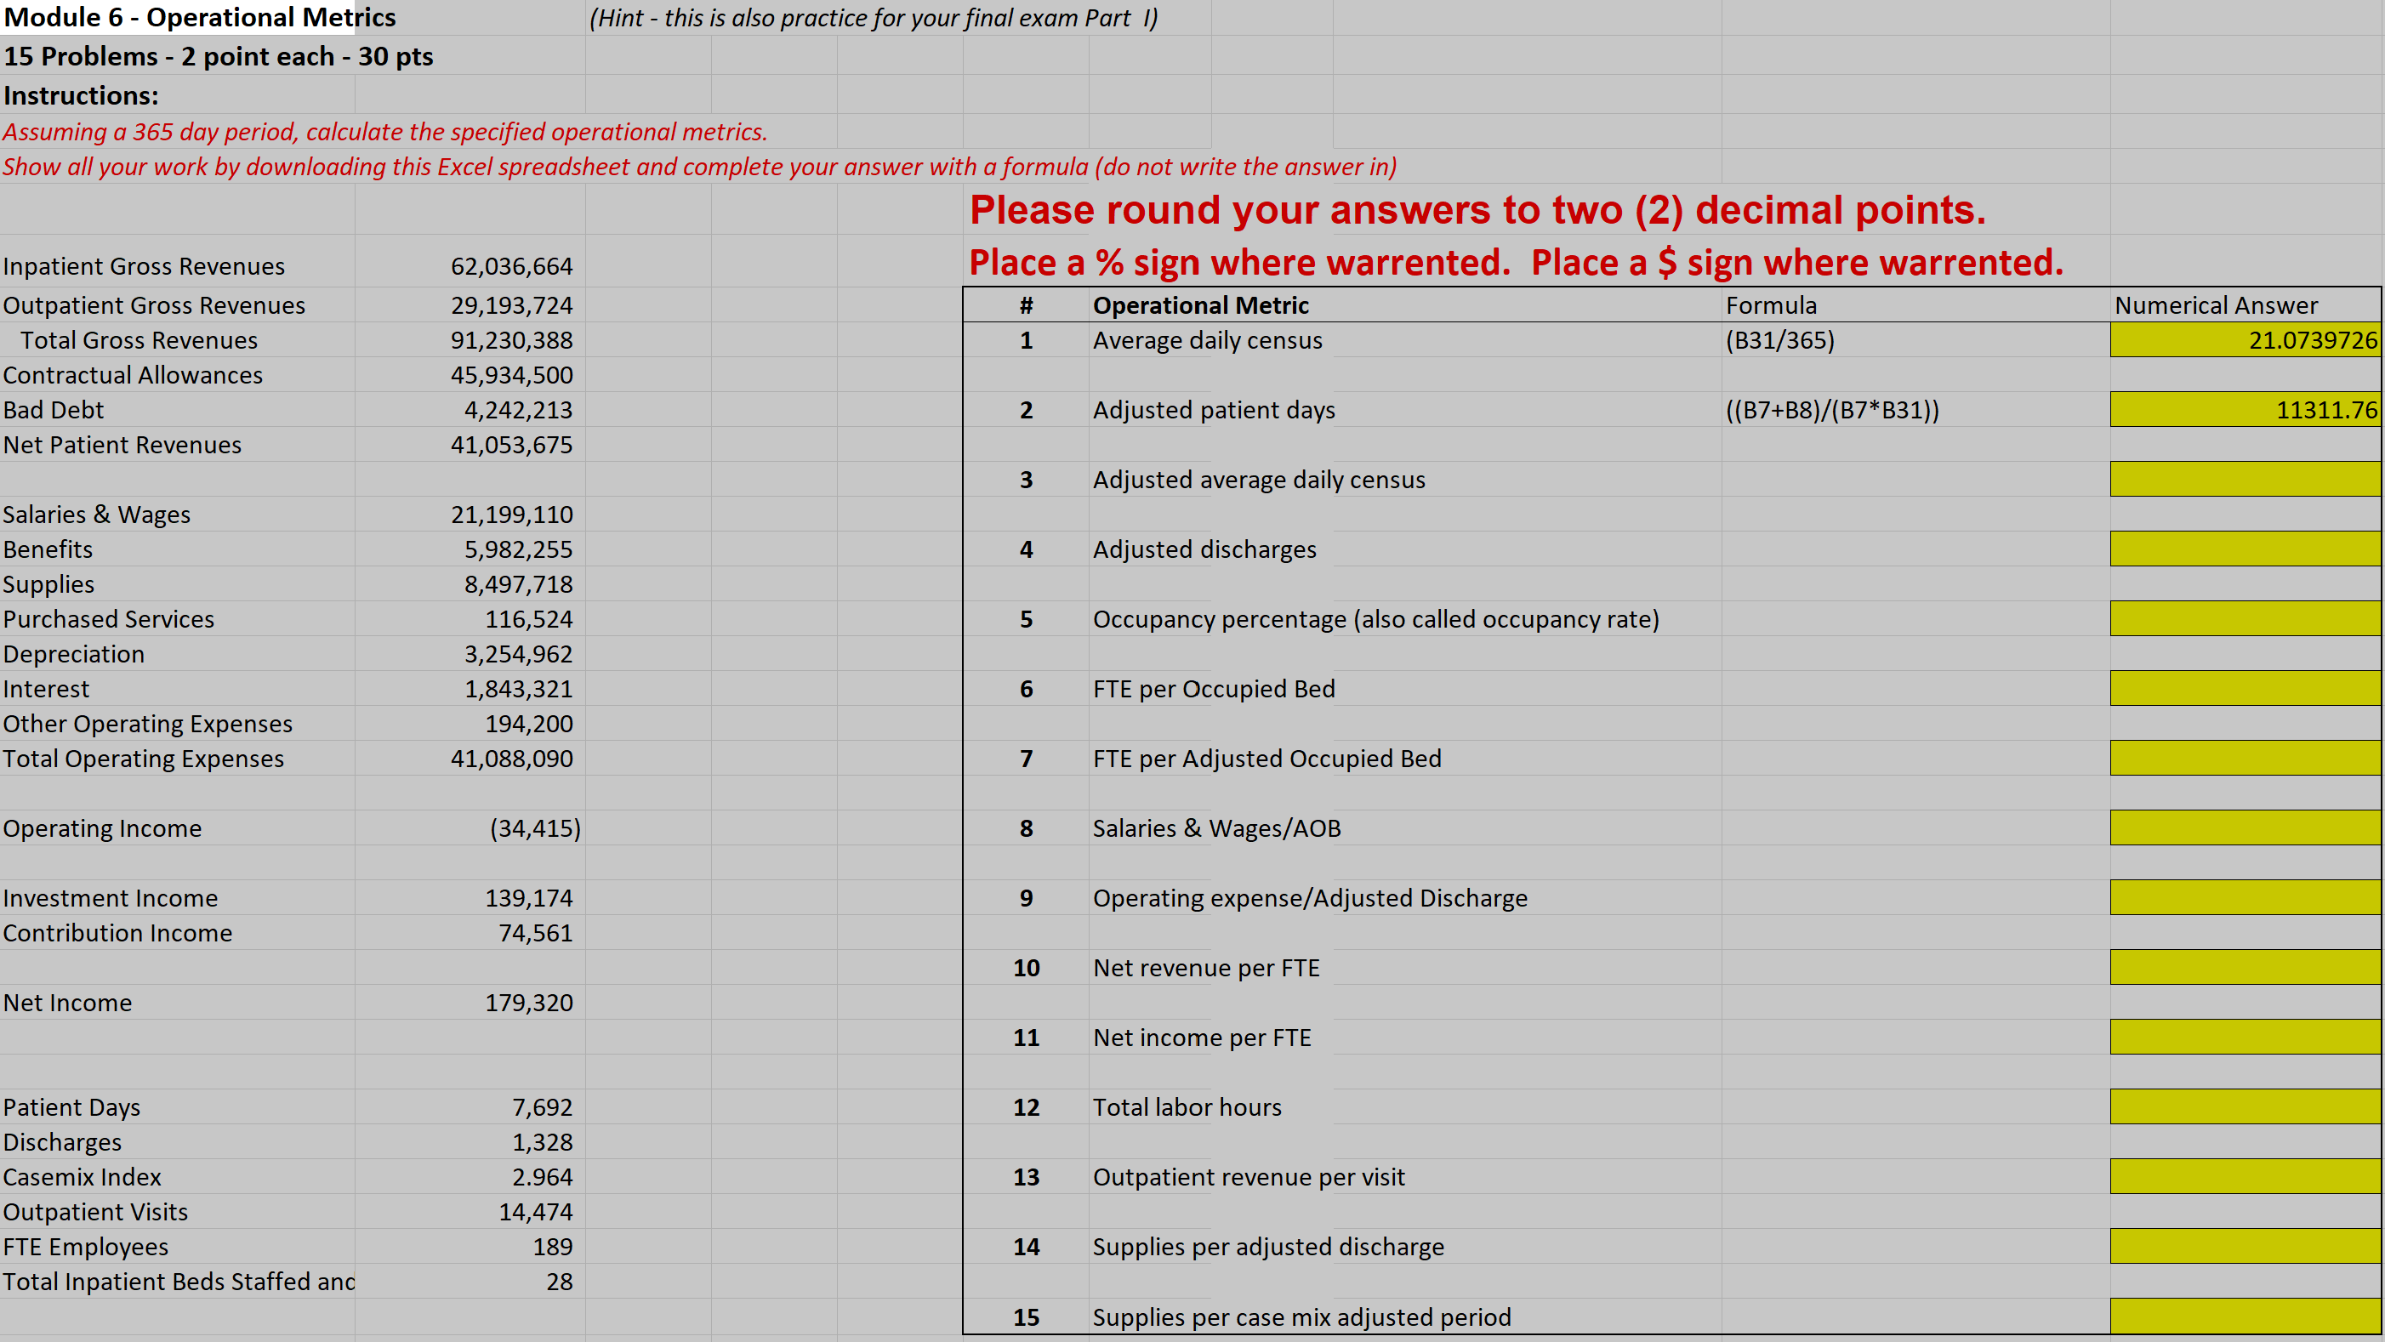Select the Module 6 - Operational Metrics title

(x=199, y=17)
